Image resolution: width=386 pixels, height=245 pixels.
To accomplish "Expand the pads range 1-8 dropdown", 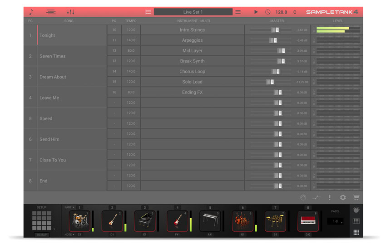I will (335, 221).
